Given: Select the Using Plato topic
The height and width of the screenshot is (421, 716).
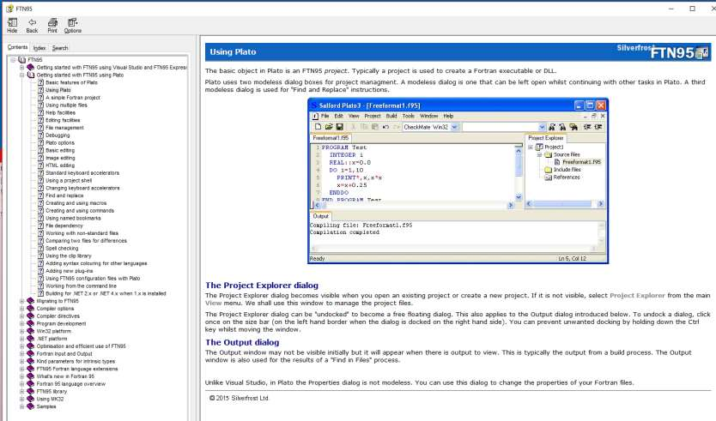Looking at the screenshot, I should [58, 90].
